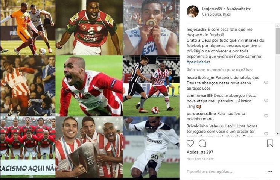Open the leojesus85 username in header
Viewport: 280px width, 180px height.
point(212,9)
